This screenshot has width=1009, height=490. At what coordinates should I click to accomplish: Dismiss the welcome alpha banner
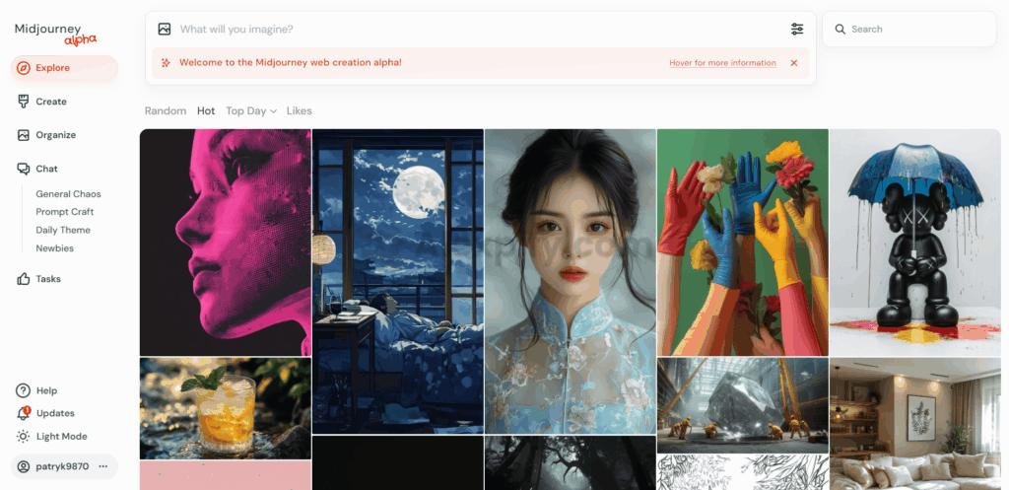(794, 63)
